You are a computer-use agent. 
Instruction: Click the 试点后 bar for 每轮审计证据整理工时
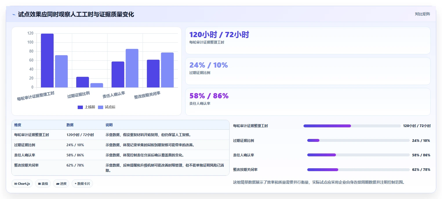click(x=61, y=71)
